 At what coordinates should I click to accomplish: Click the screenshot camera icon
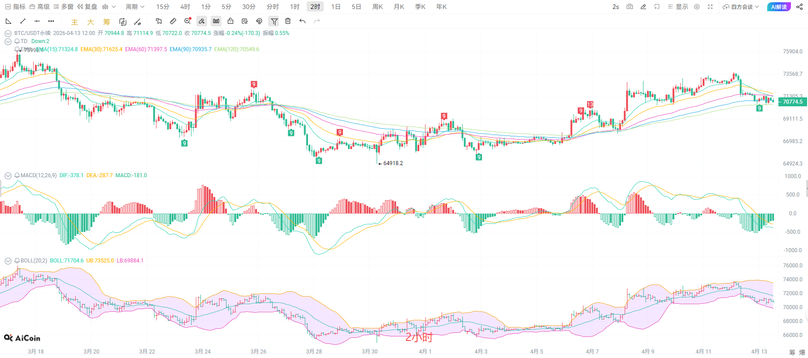[630, 7]
